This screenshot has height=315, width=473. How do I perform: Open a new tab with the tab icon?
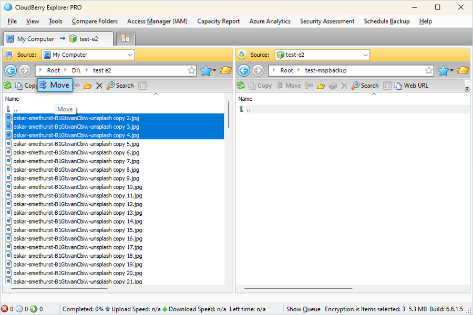126,39
